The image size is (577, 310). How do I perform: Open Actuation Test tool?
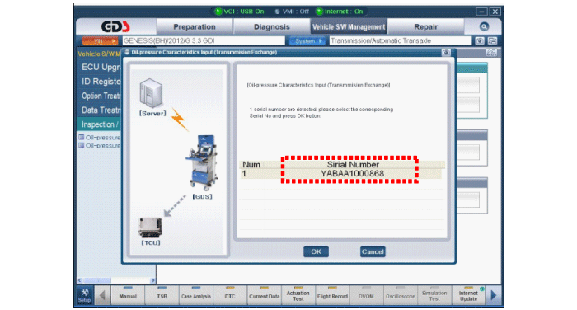[x=298, y=295]
